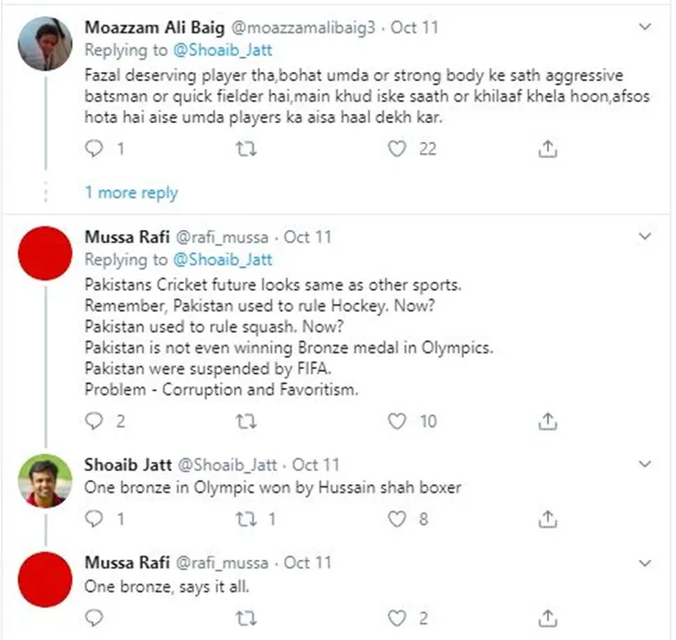Reply to Moazzam Ali Baig's tweet
This screenshot has width=676, height=640.
pos(94,149)
